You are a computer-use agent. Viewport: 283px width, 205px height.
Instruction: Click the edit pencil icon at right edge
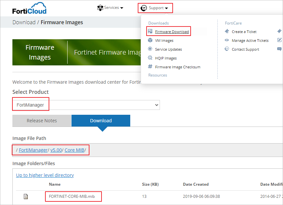[x=279, y=40]
